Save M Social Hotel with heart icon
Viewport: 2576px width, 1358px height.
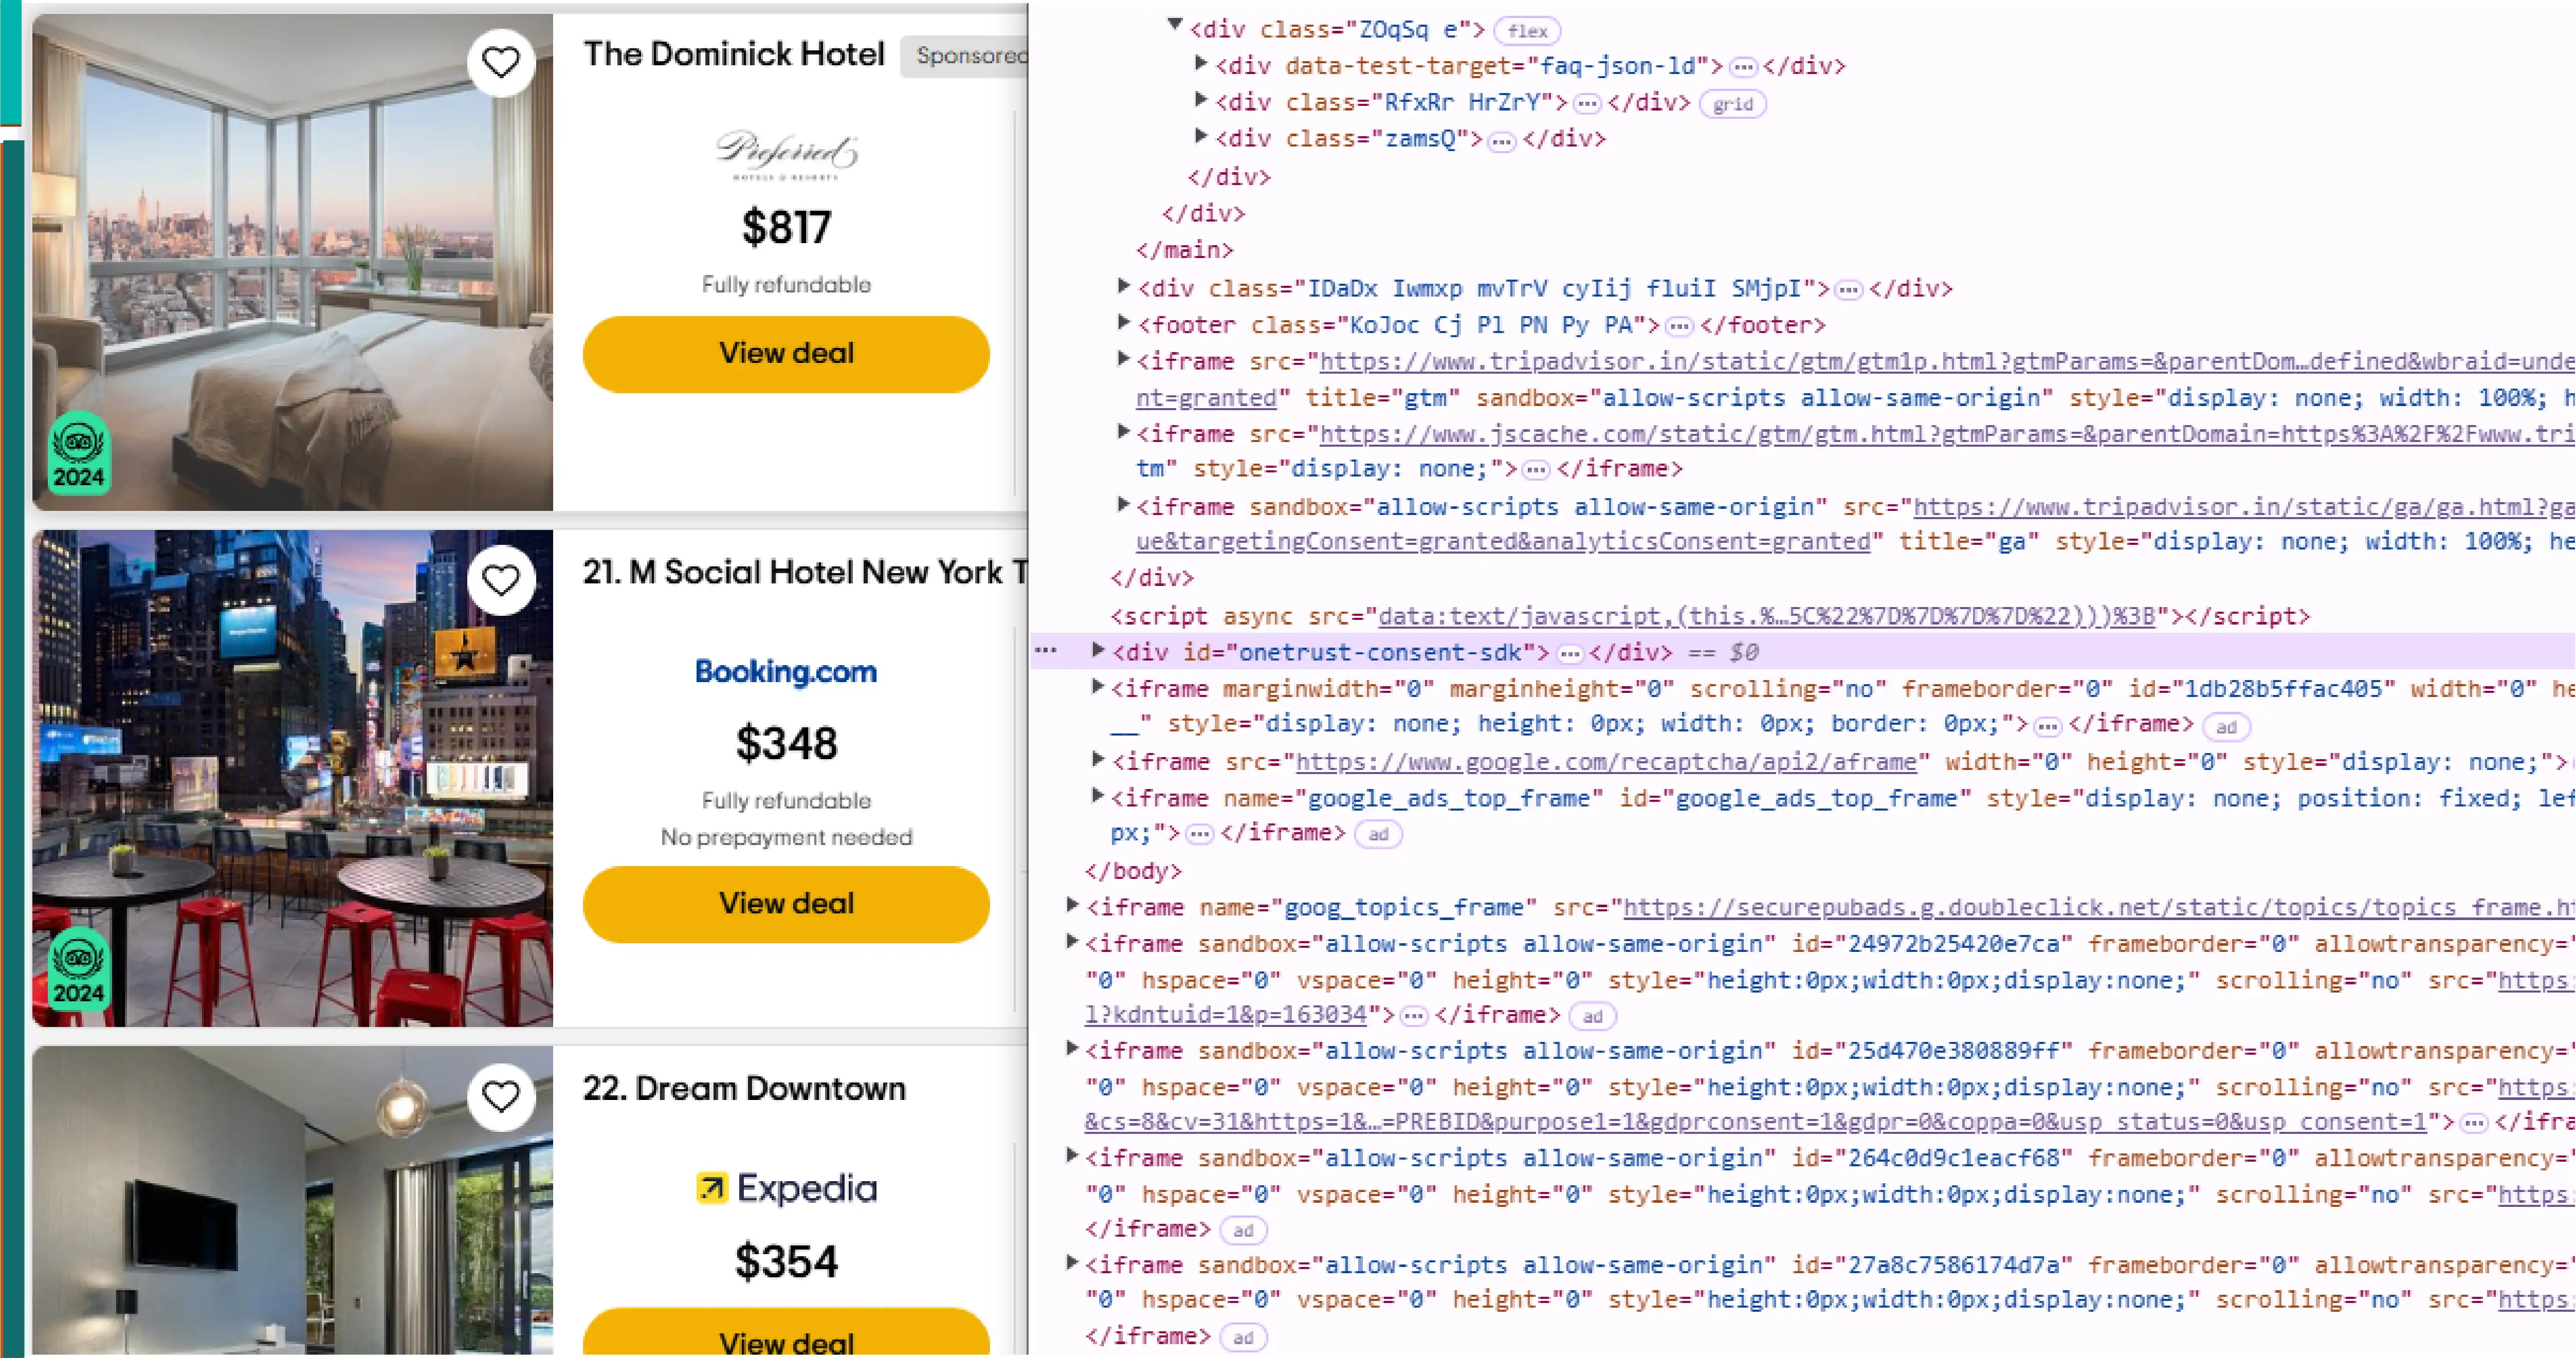coord(501,580)
